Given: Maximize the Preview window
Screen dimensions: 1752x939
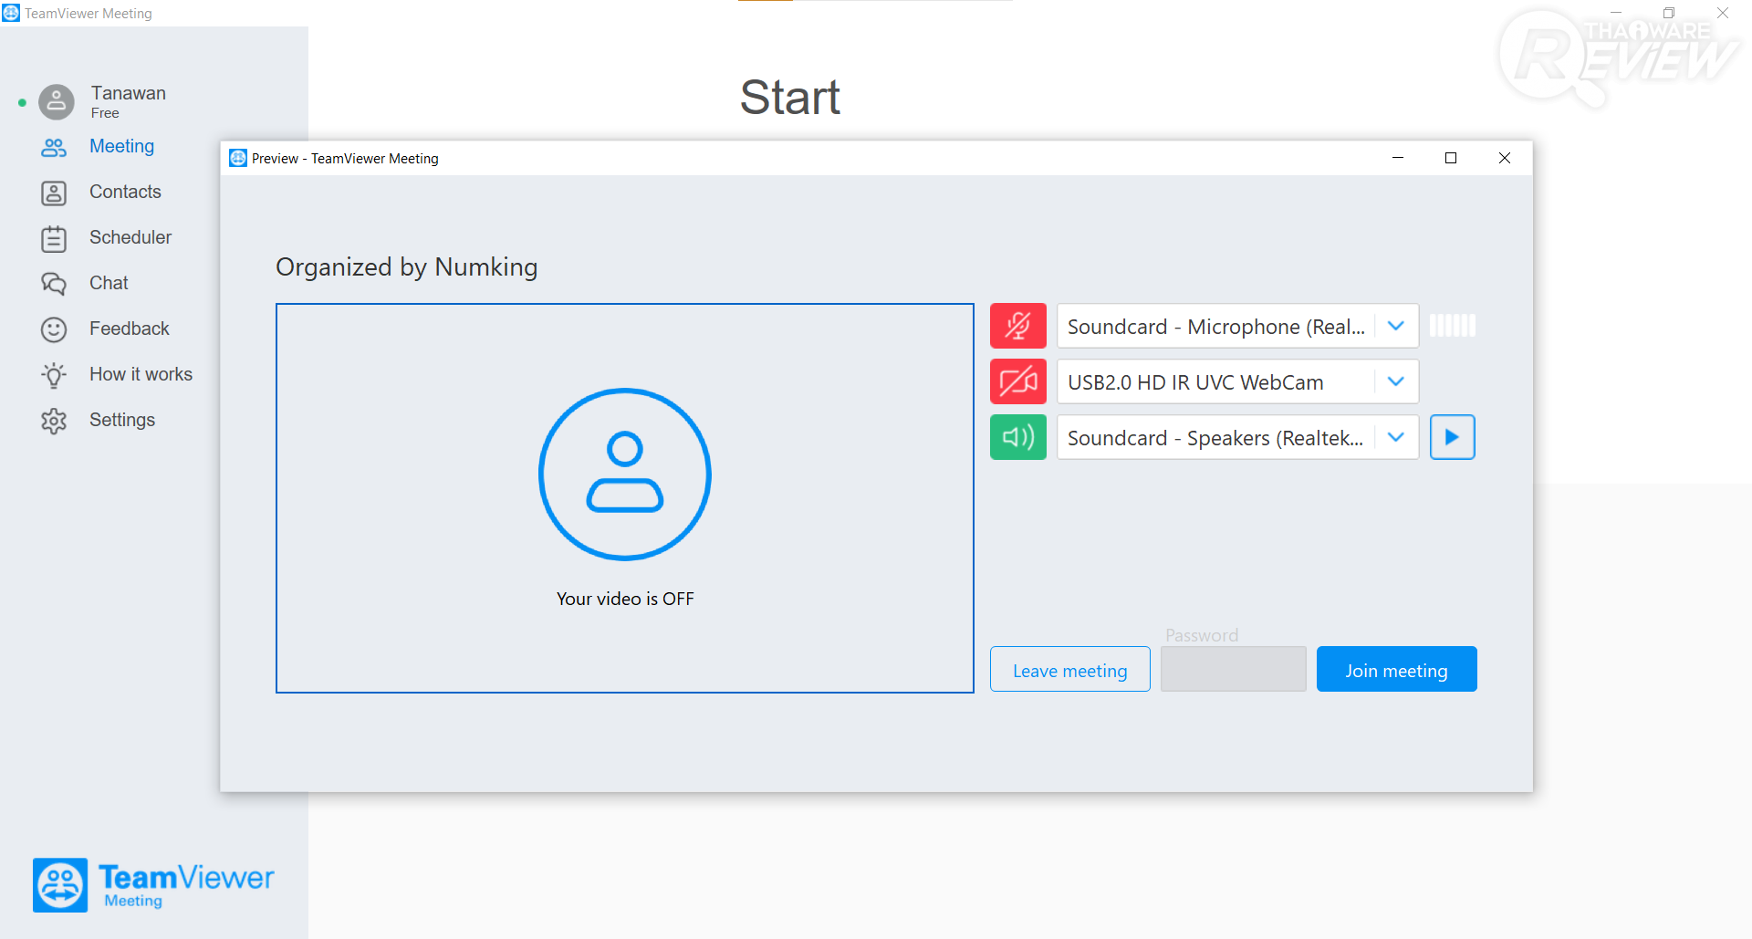Looking at the screenshot, I should [1451, 158].
